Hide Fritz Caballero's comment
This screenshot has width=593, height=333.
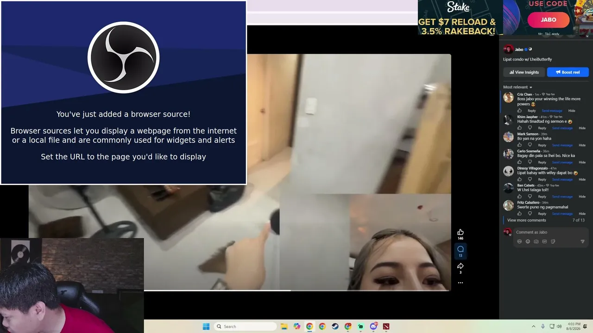(582, 214)
